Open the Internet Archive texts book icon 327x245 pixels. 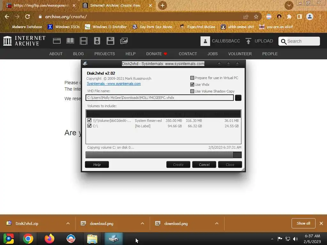click(70, 41)
